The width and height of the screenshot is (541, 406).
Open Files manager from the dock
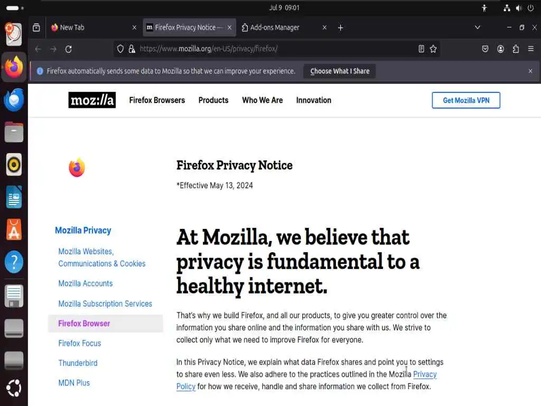[x=14, y=132]
